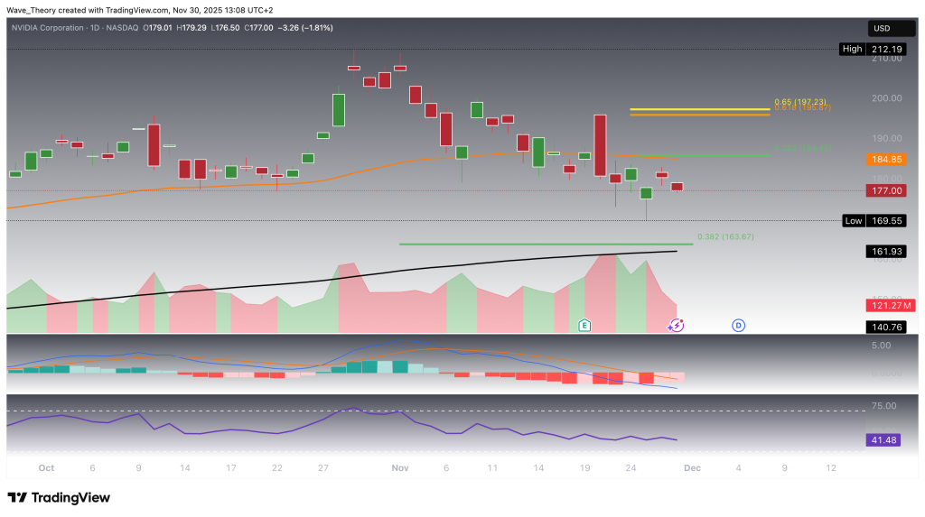Click the 75.00 RSI scale level
This screenshot has height=517, width=925.
coord(885,406)
